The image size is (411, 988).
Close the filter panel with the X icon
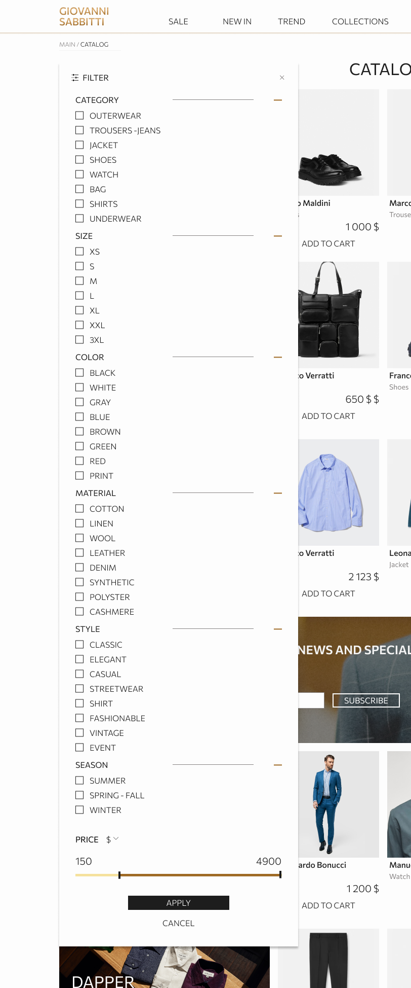click(x=282, y=78)
